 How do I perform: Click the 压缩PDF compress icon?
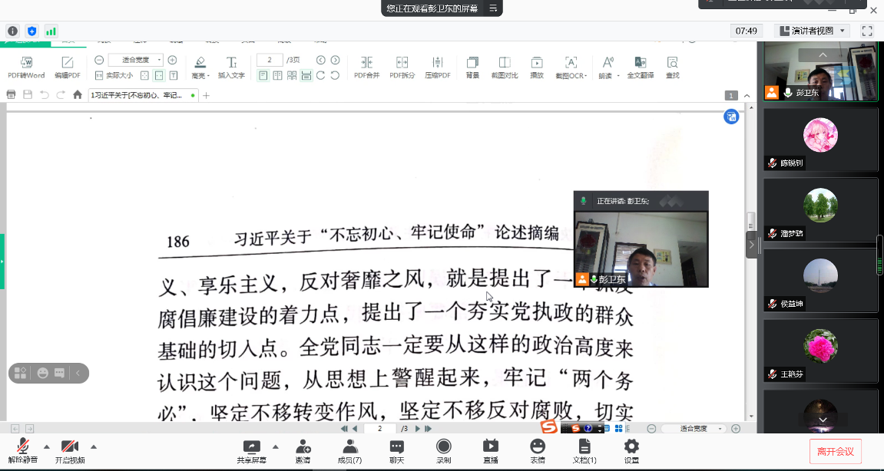click(x=438, y=64)
